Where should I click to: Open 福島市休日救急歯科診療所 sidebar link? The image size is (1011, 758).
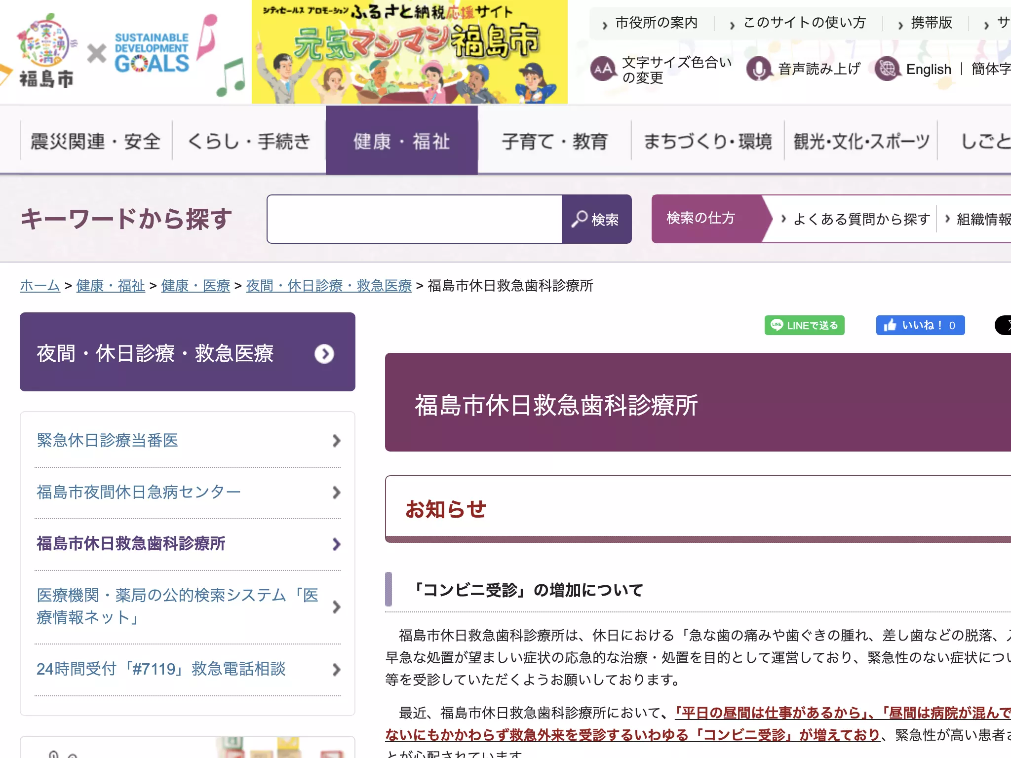[131, 544]
